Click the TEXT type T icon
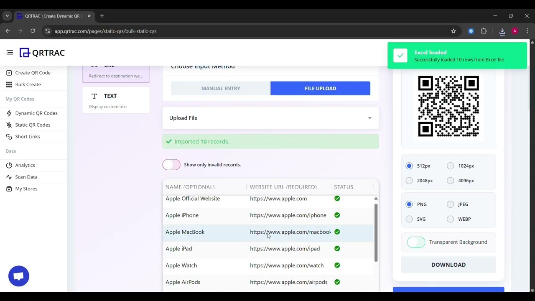535x301 pixels. point(94,96)
